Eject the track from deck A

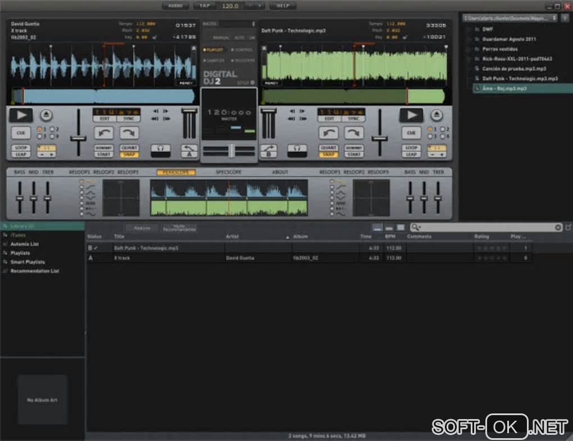pyautogui.click(x=46, y=115)
